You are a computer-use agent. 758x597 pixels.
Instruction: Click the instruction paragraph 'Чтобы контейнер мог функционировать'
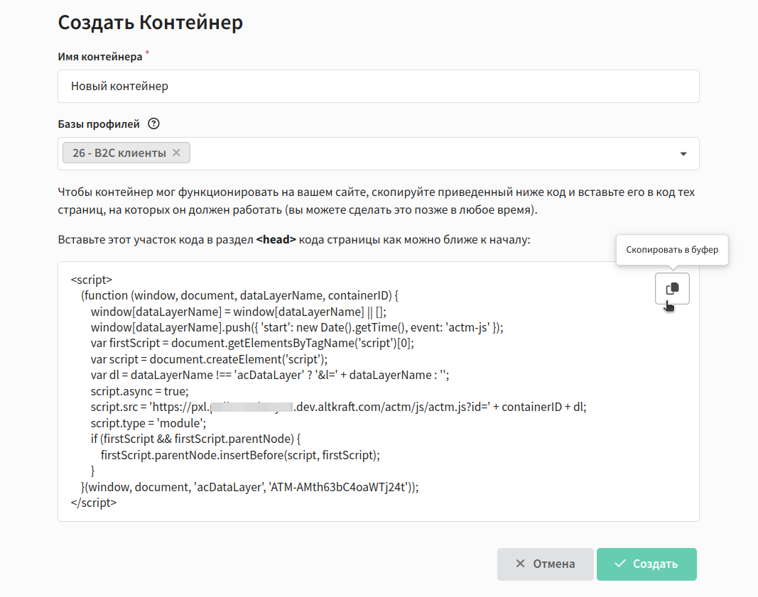tap(376, 201)
